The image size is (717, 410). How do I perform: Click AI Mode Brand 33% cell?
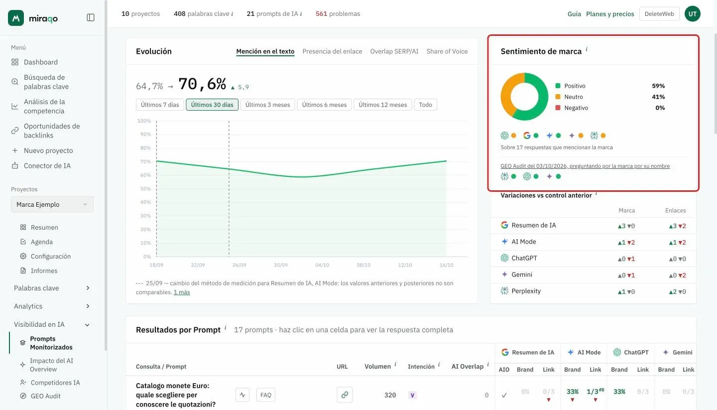pos(572,395)
